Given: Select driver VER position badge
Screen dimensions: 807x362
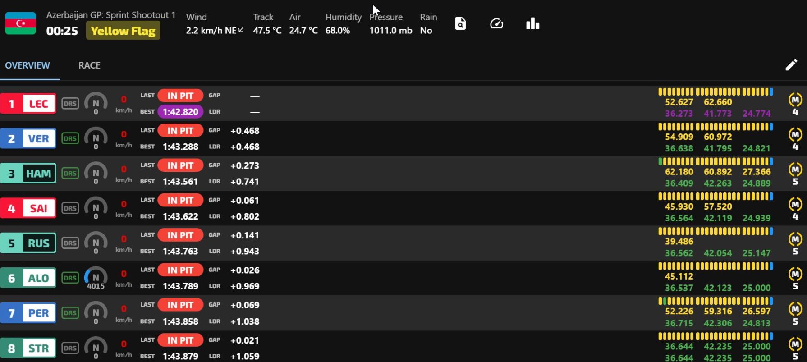Looking at the screenshot, I should (28, 138).
